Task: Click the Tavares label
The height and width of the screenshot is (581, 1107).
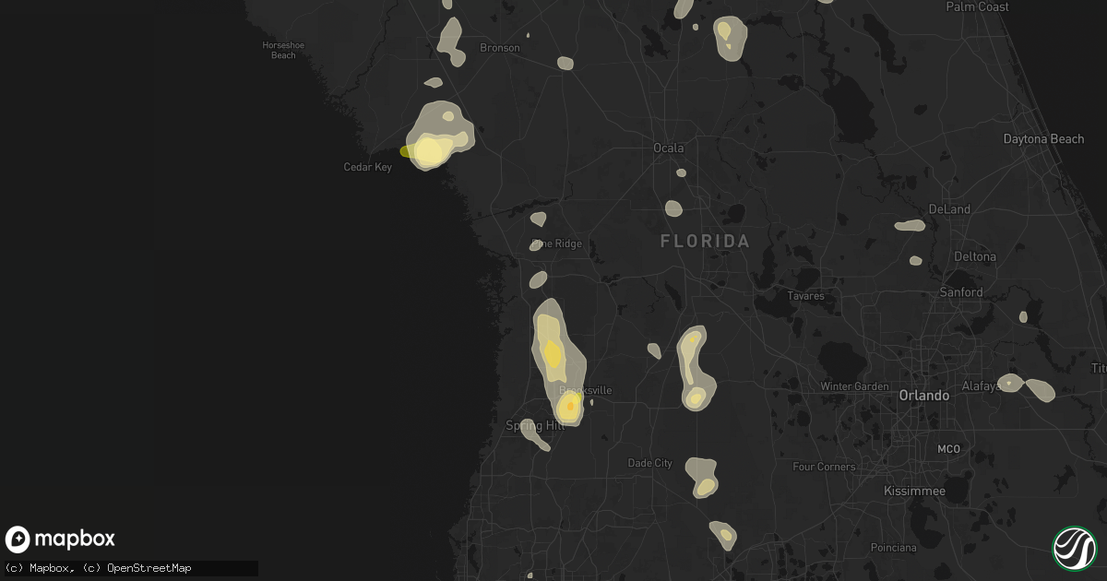Action: 805,296
